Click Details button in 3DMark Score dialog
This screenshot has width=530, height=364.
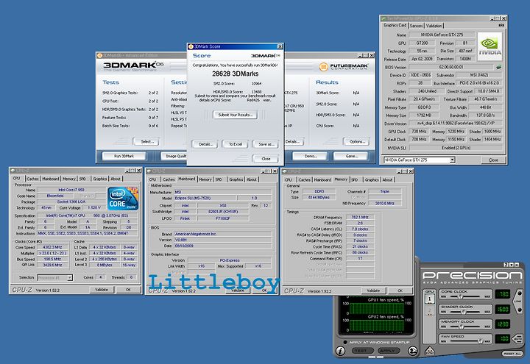[205, 144]
